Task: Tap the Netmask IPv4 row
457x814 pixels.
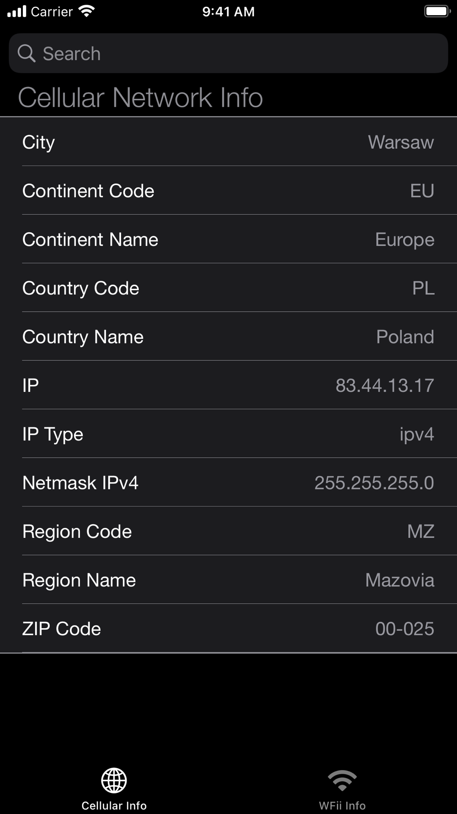Action: pos(228,482)
